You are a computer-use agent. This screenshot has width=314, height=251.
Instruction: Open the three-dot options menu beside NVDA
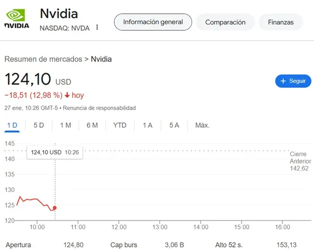pos(97,27)
